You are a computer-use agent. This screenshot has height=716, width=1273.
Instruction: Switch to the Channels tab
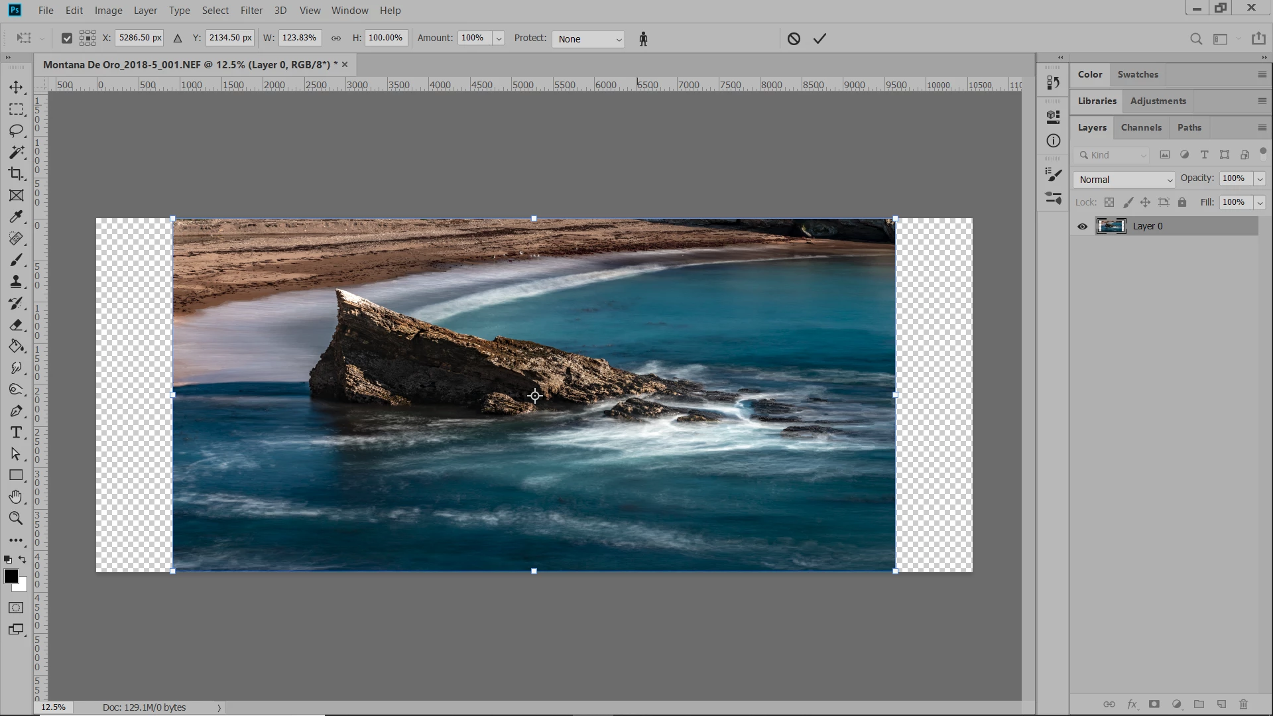pyautogui.click(x=1140, y=127)
